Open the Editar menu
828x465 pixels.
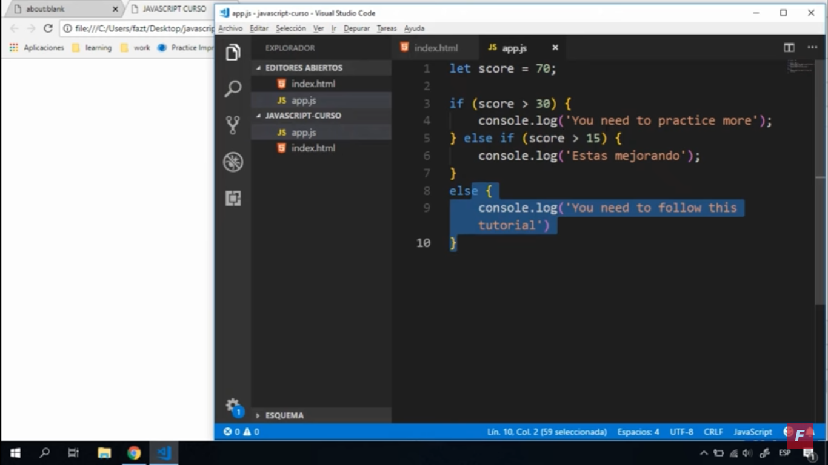pyautogui.click(x=259, y=28)
